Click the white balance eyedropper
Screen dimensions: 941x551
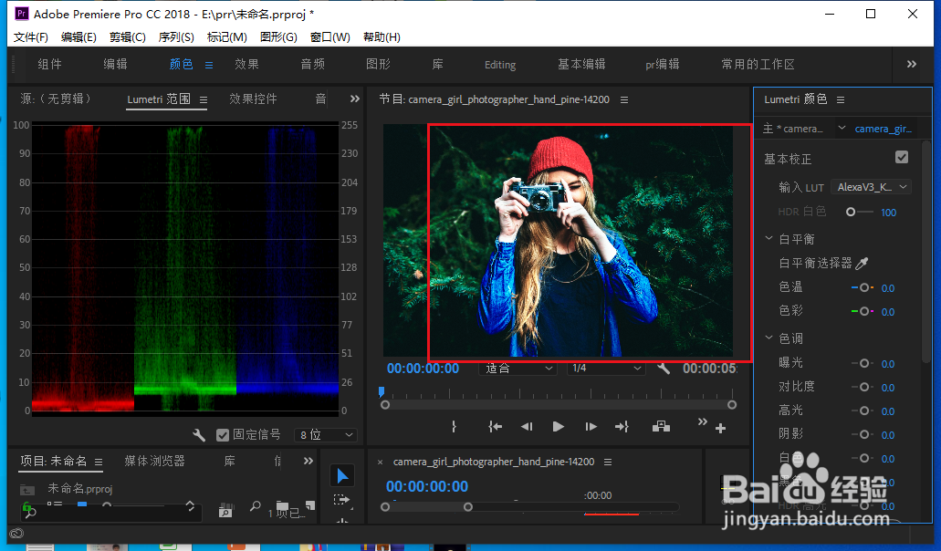point(862,263)
